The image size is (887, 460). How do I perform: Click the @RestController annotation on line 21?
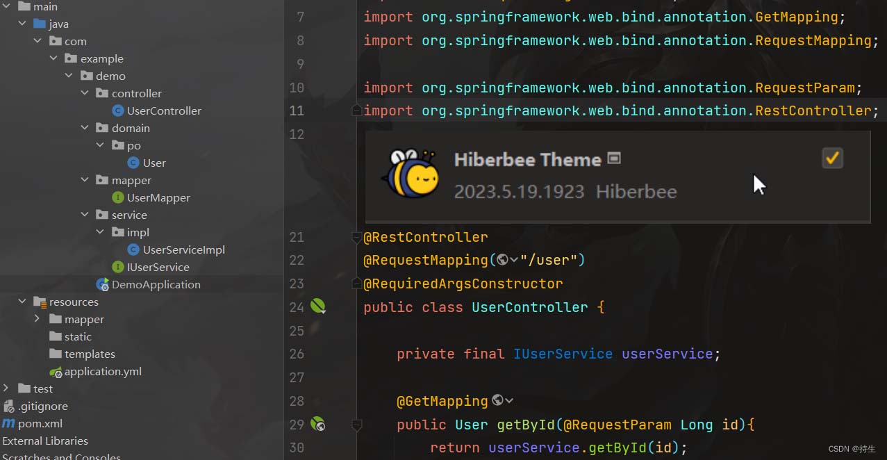click(426, 237)
